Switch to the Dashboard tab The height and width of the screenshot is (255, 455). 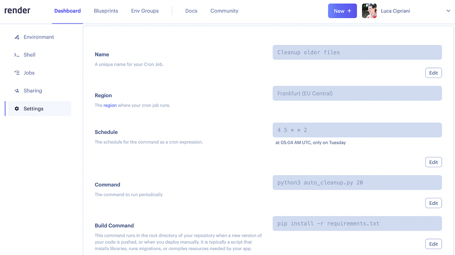point(68,11)
